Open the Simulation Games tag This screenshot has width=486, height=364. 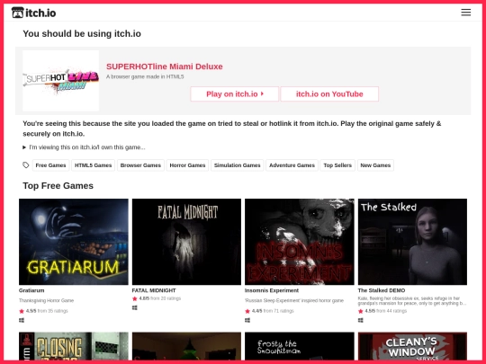237,165
